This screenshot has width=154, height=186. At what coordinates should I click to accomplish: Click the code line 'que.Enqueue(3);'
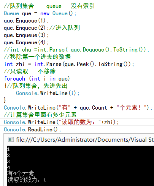click(26, 35)
